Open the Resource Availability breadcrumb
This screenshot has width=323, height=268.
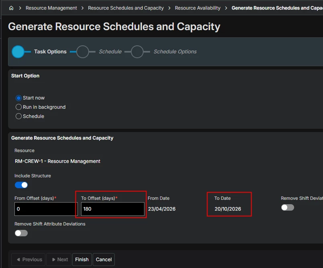pos(197,8)
